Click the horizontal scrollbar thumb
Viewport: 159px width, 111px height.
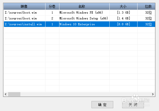click(x=14, y=94)
